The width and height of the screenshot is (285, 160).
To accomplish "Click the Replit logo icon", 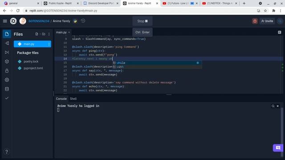I will pyautogui.click(x=13, y=21).
